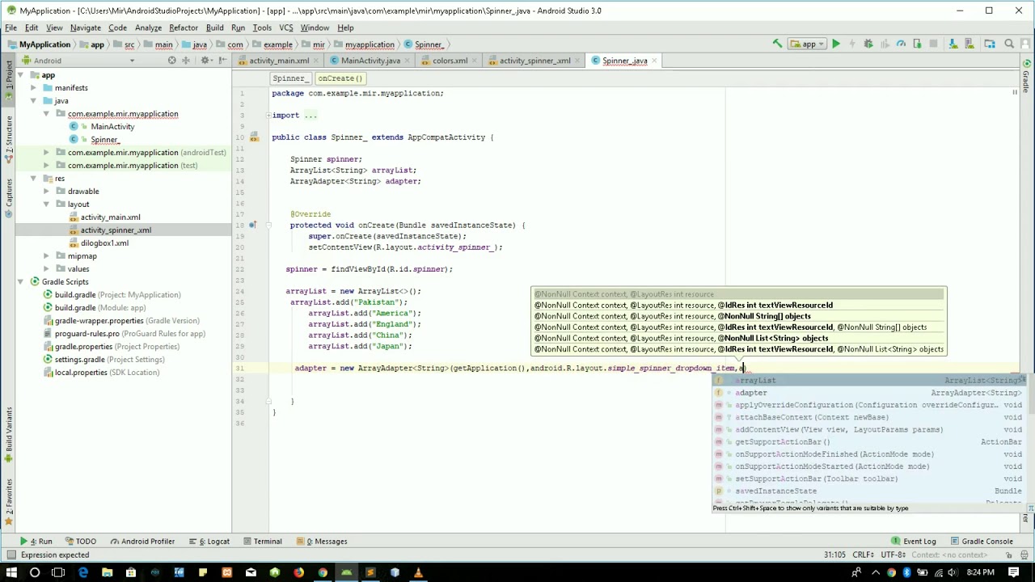This screenshot has height=582, width=1035.
Task: Choose 'adapter' from the autocomplete popup
Action: click(868, 393)
